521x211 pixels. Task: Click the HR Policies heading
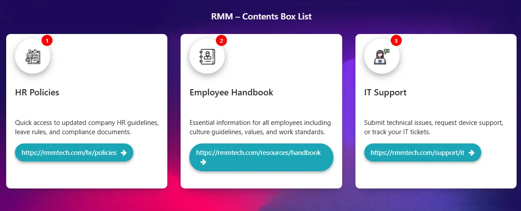coord(37,92)
